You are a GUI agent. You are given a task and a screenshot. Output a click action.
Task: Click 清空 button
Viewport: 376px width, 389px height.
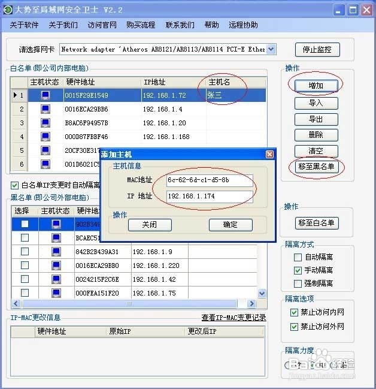316,151
